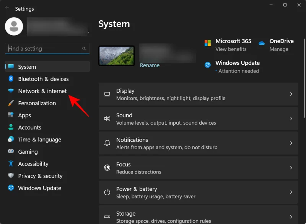This screenshot has width=306, height=224.
Task: Select the Accounts person icon
Action: point(10,127)
